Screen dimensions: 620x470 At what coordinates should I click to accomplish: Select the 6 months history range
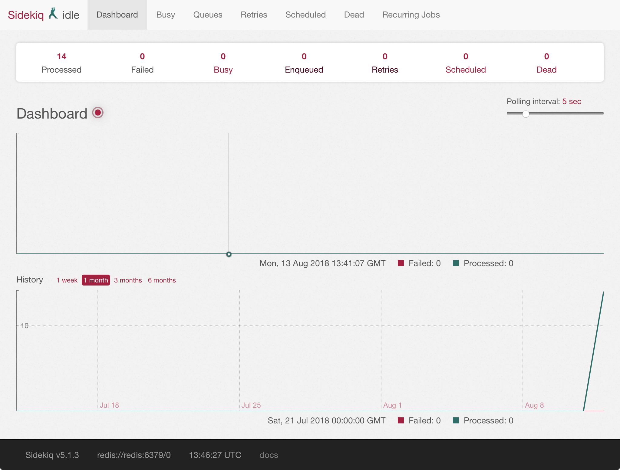[162, 280]
